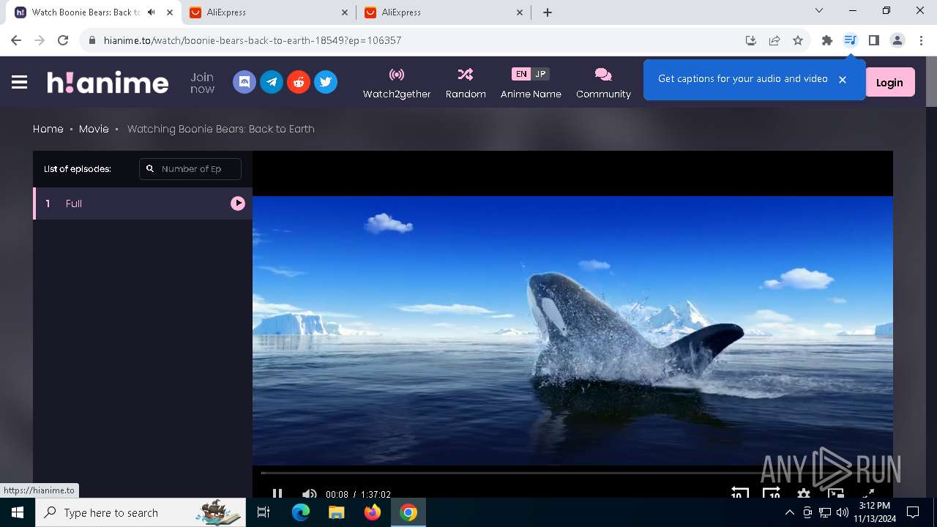
Task: Open the Community section
Action: pos(603,83)
